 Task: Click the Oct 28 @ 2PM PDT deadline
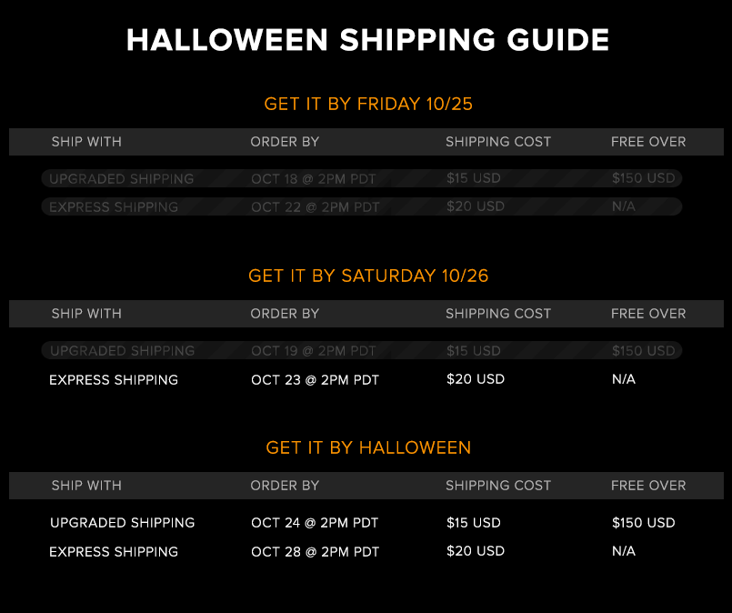pyautogui.click(x=316, y=551)
